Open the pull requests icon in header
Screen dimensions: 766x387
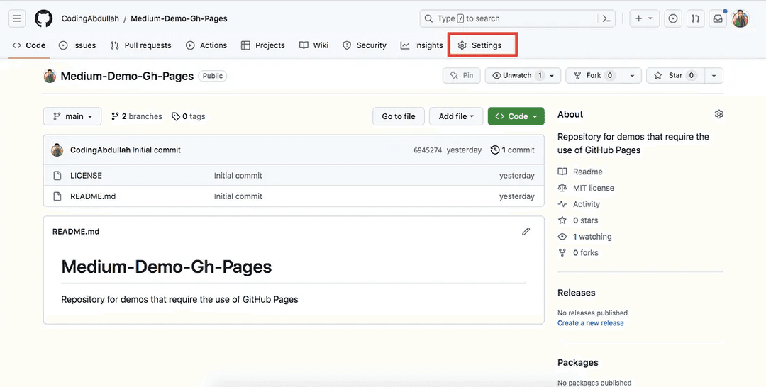695,18
